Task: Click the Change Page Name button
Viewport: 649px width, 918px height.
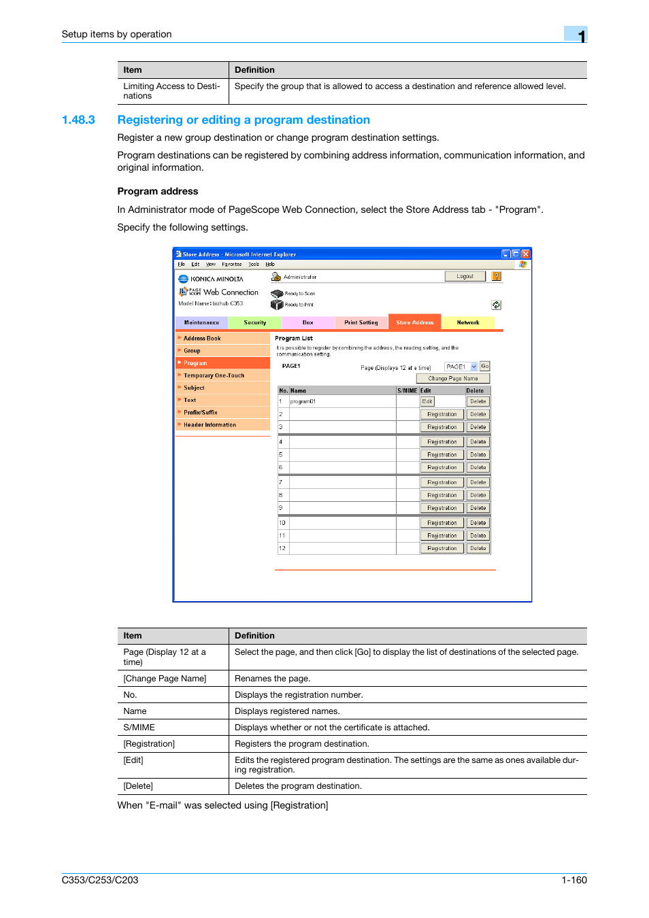Action: (453, 379)
